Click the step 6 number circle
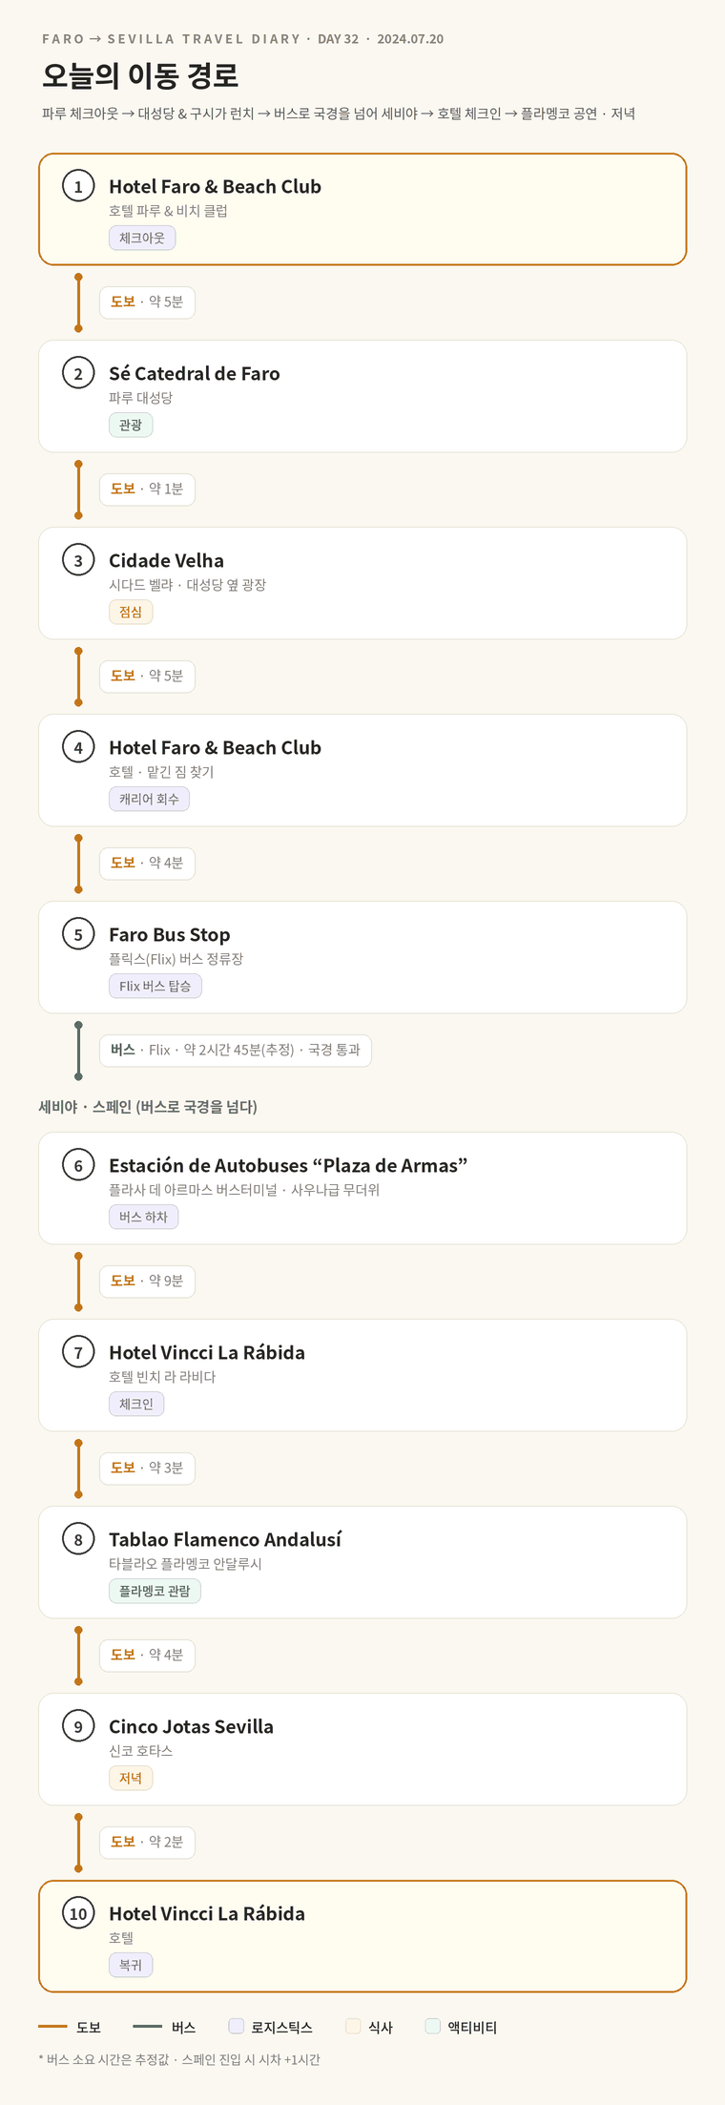The width and height of the screenshot is (725, 2105). click(x=78, y=1165)
